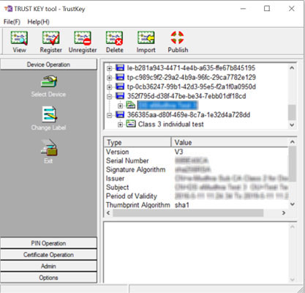Select the Issuer row
305x293 pixels.
pyautogui.click(x=196, y=178)
